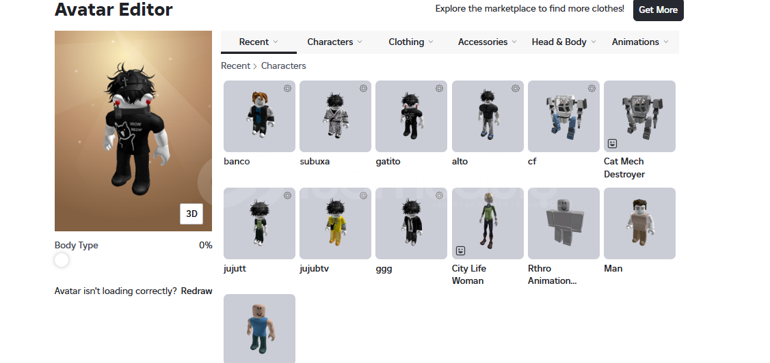Click the Get More button
This screenshot has height=363, width=770.
[x=658, y=10]
